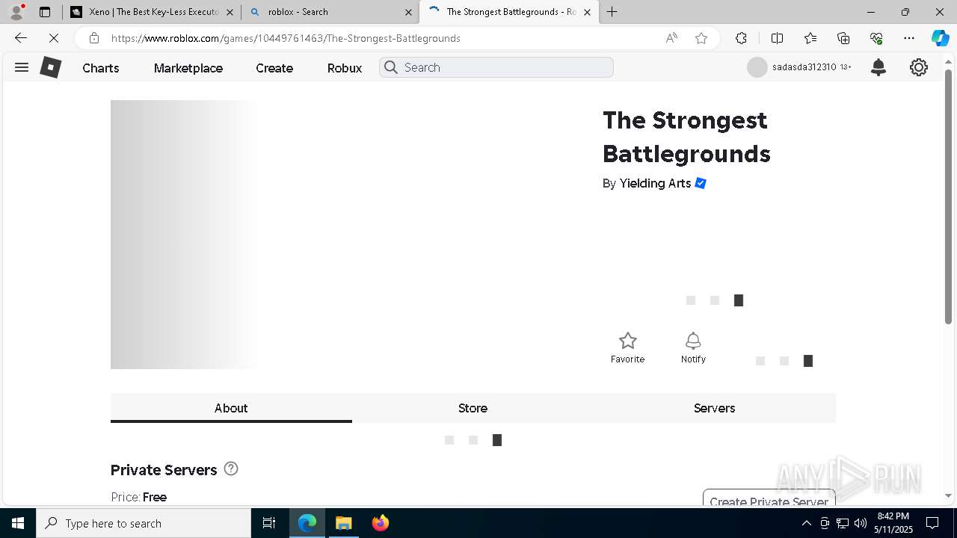
Task: Show hidden system tray icons
Action: (806, 523)
